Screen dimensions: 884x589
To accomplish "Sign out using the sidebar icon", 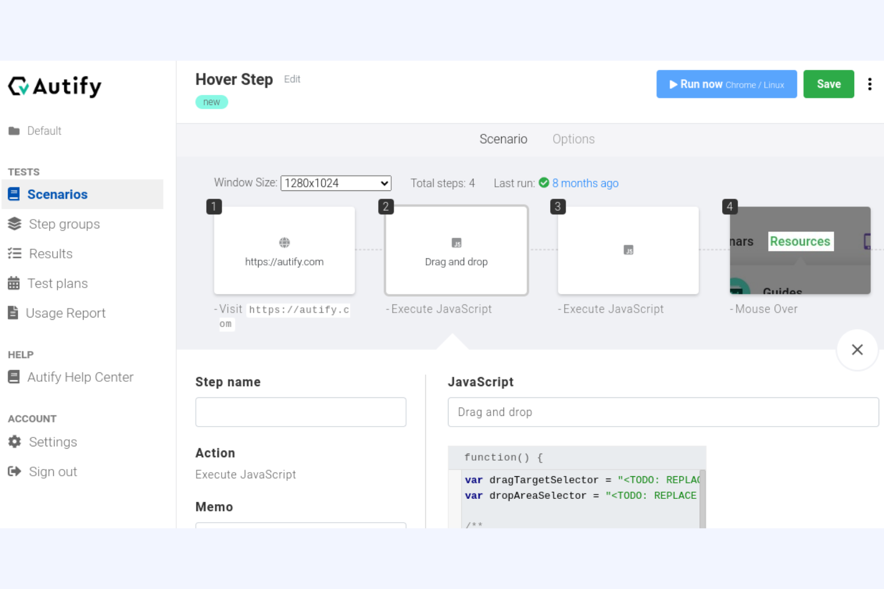I will pos(14,471).
